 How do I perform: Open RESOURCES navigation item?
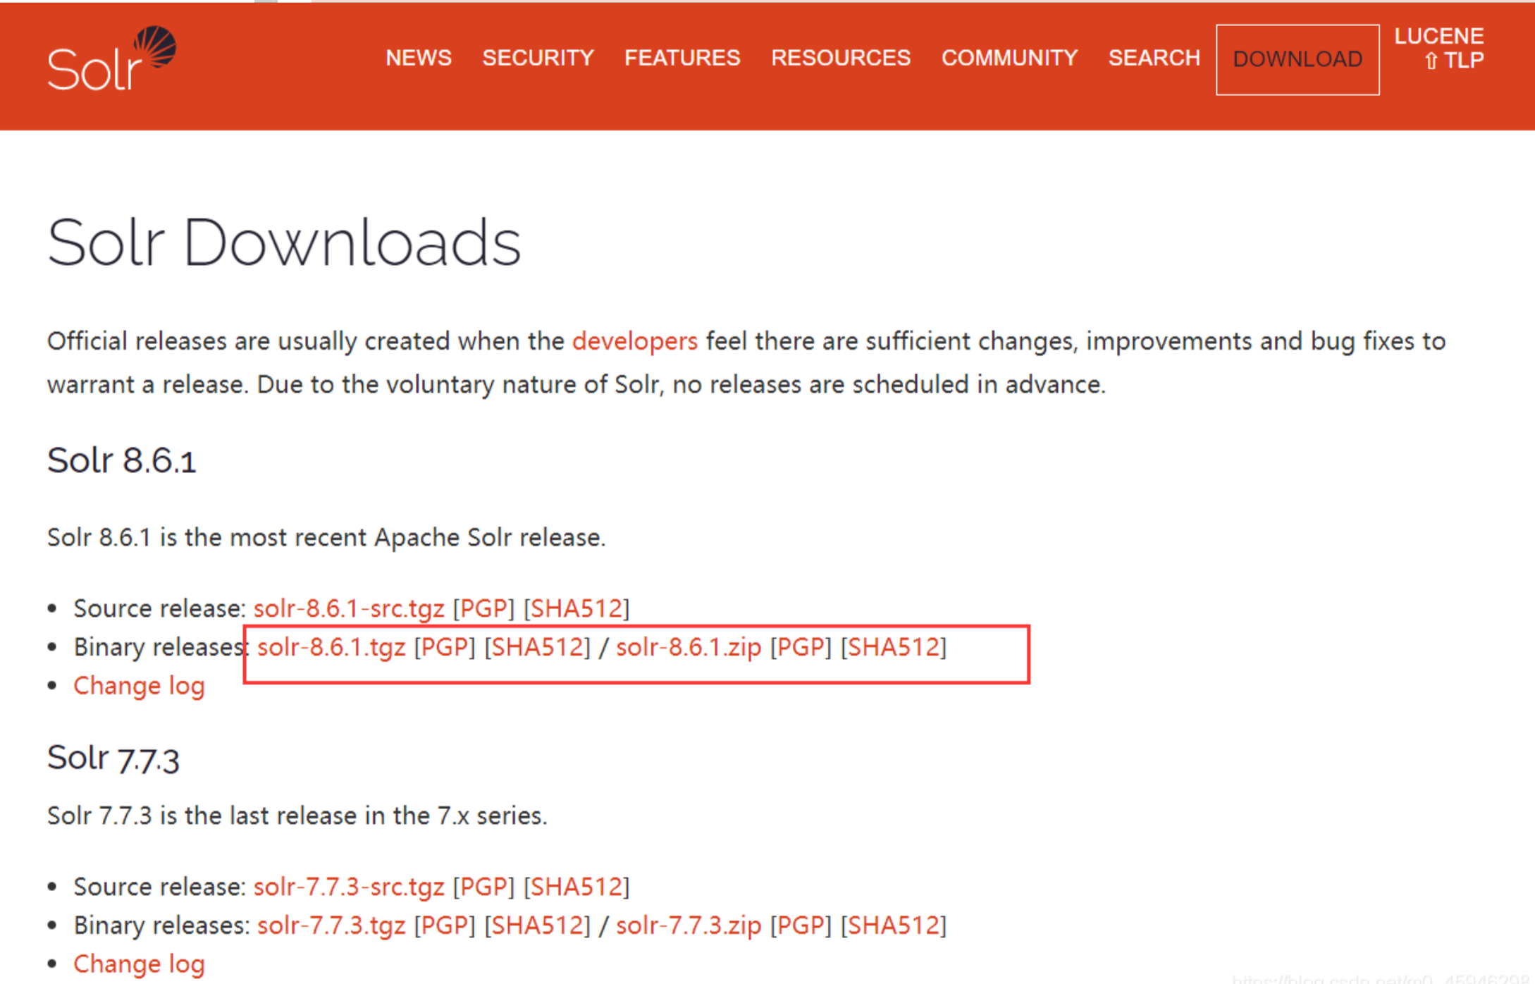point(840,58)
